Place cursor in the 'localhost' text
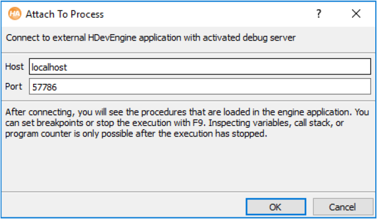The image size is (377, 219). (x=49, y=67)
